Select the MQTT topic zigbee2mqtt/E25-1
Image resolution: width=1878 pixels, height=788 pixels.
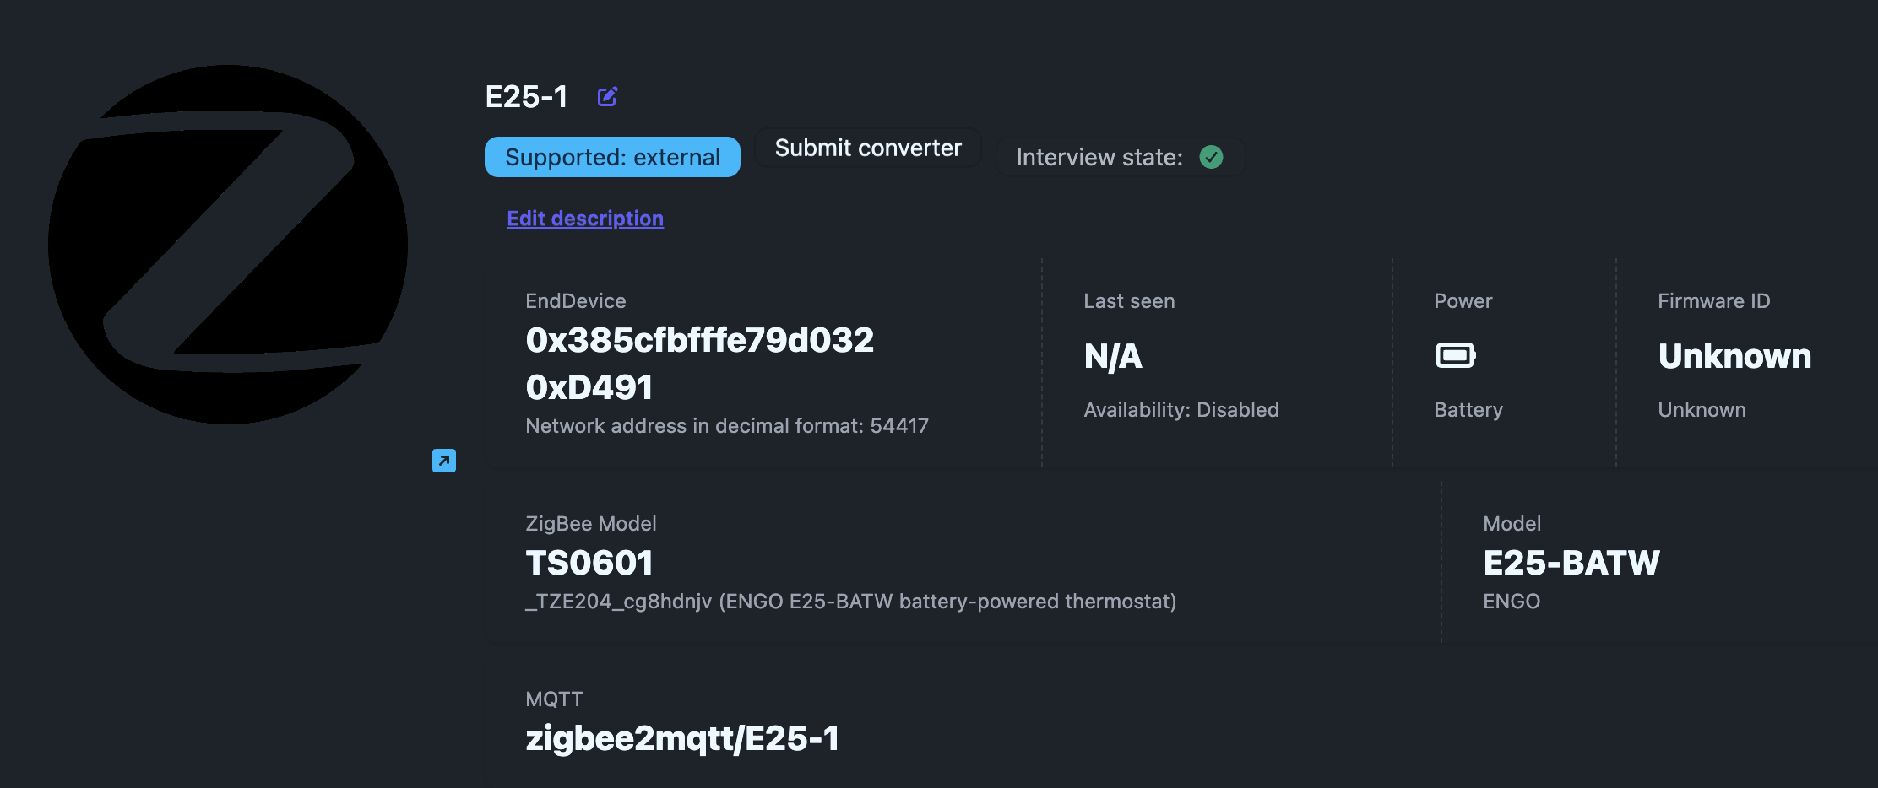[681, 738]
